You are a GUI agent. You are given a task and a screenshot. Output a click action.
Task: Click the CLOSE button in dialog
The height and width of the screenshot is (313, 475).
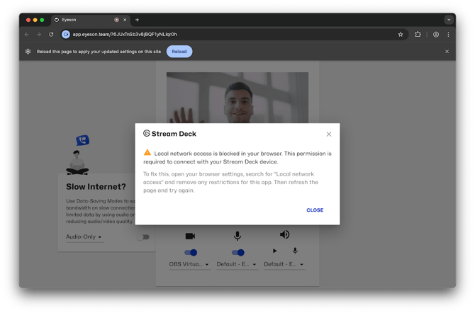tap(315, 210)
